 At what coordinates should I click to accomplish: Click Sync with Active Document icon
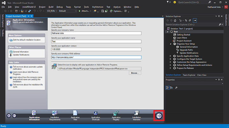[x=186, y=20]
